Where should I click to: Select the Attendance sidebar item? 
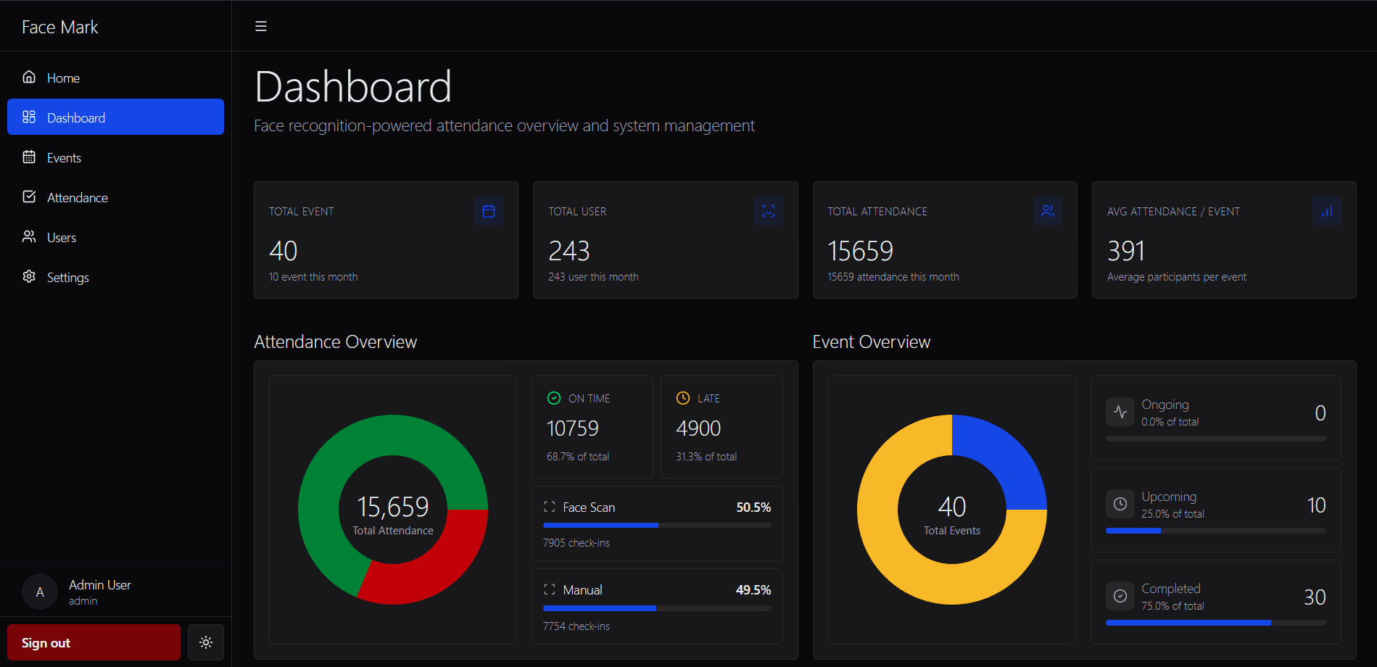pyautogui.click(x=77, y=197)
